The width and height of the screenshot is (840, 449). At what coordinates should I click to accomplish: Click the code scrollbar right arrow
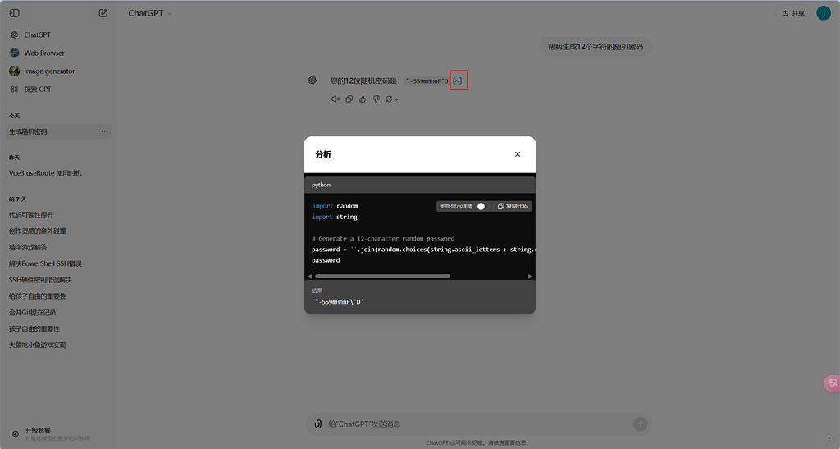(x=530, y=277)
